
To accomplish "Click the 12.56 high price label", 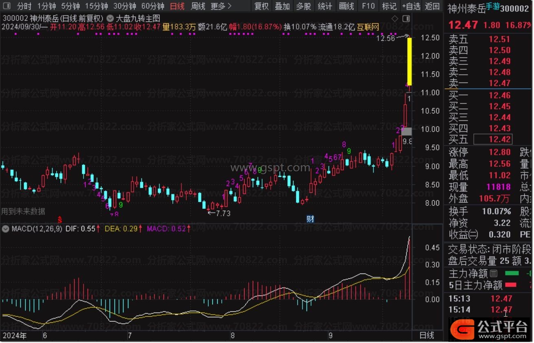I will tap(386, 38).
